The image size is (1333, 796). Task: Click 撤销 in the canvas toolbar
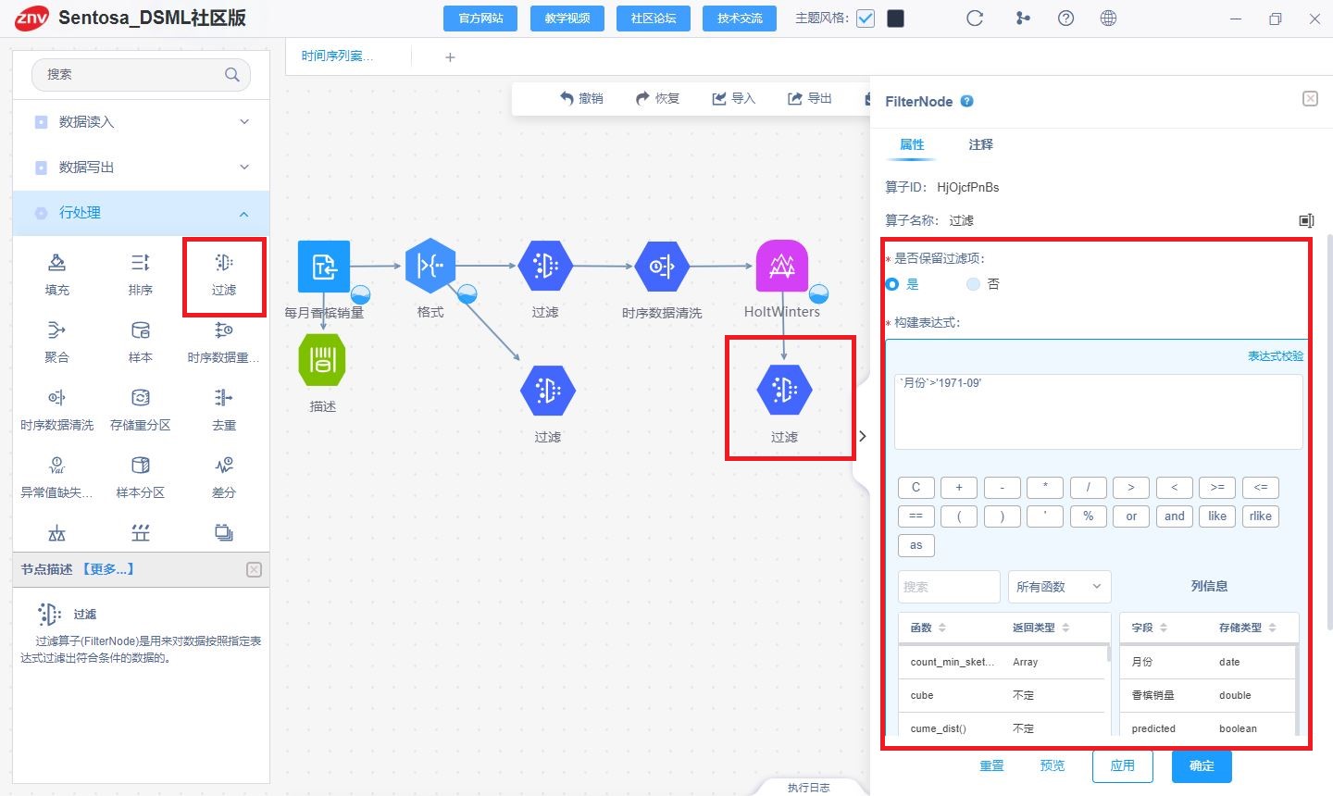(x=581, y=98)
